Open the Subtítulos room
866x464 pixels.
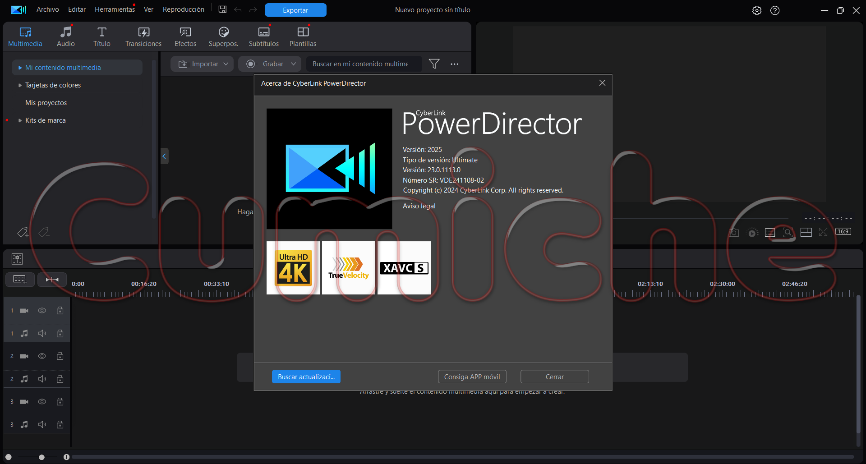(264, 37)
